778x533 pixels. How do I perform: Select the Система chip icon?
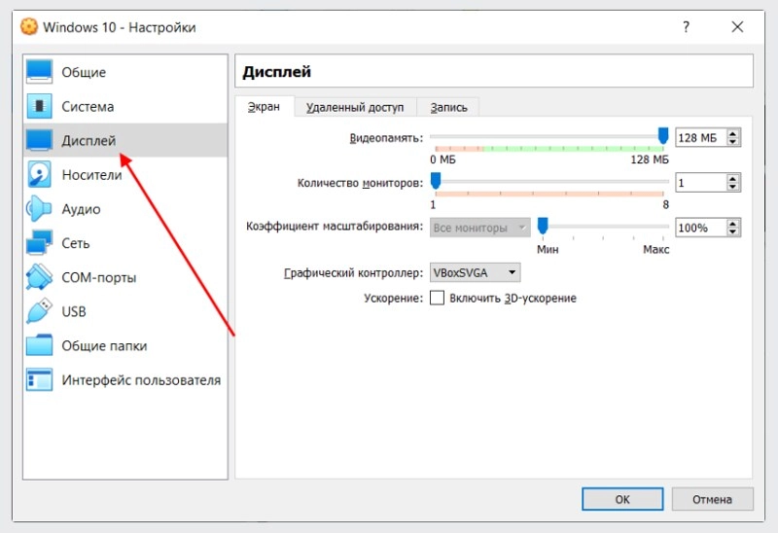coord(39,106)
